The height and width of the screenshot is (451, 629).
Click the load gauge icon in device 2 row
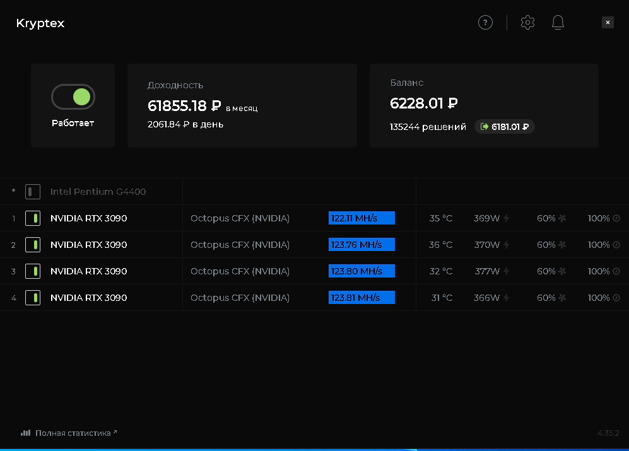616,245
